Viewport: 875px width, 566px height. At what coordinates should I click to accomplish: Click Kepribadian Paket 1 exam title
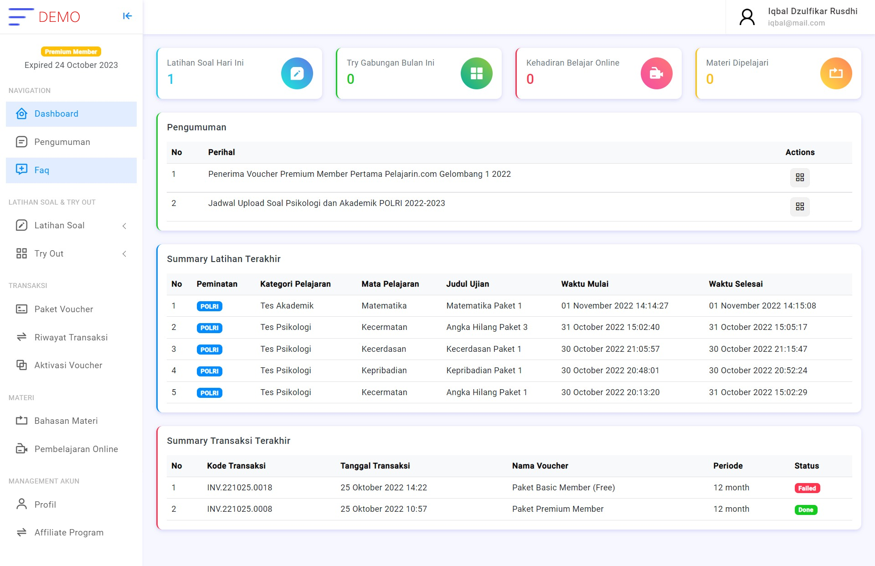(484, 370)
